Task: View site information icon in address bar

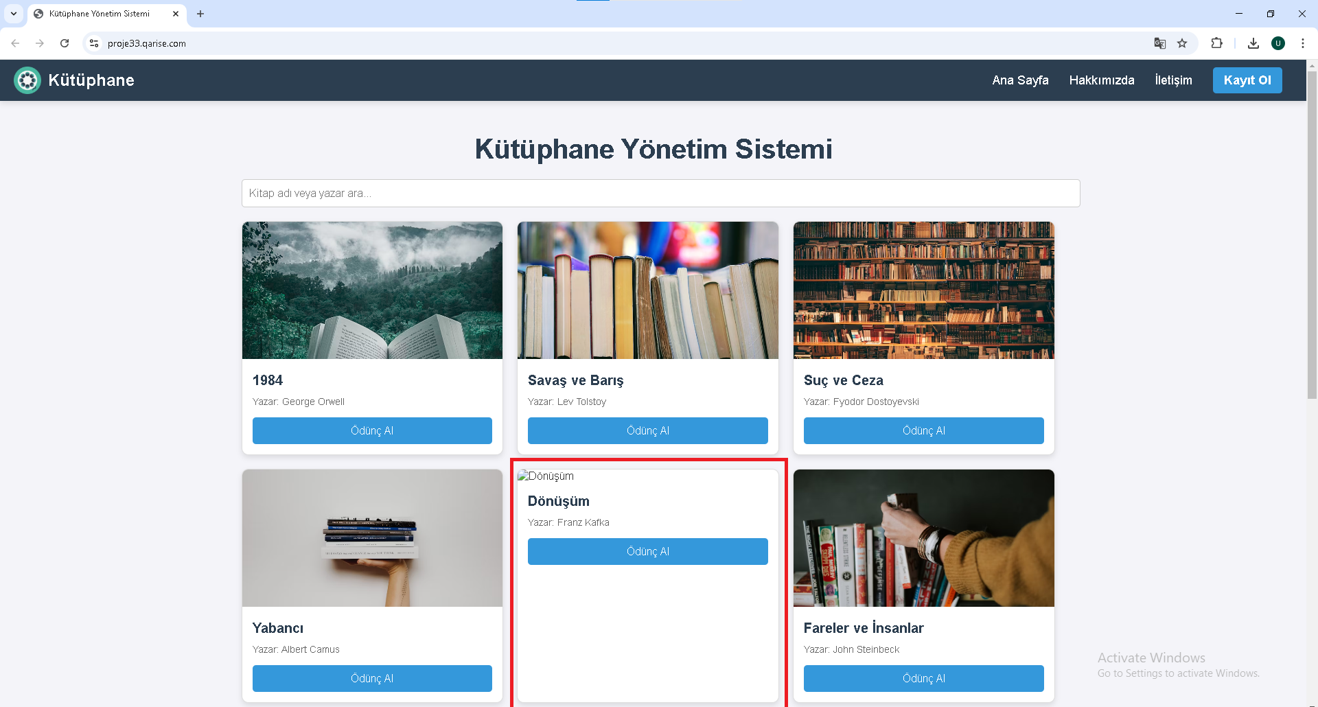Action: [94, 43]
